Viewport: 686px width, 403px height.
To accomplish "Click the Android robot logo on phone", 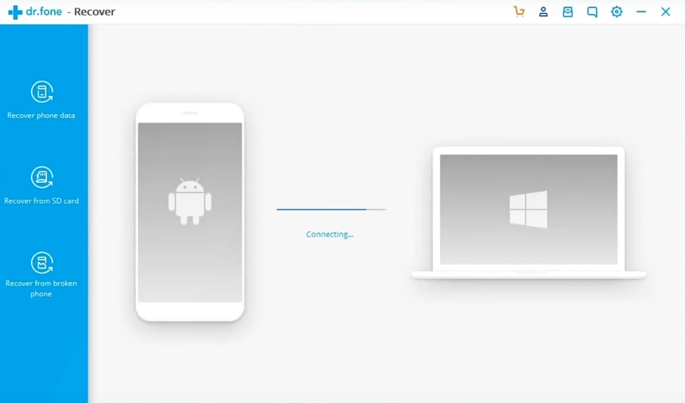I will (x=190, y=201).
